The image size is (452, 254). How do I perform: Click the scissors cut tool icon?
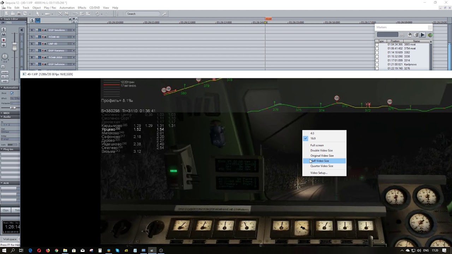click(x=60, y=14)
